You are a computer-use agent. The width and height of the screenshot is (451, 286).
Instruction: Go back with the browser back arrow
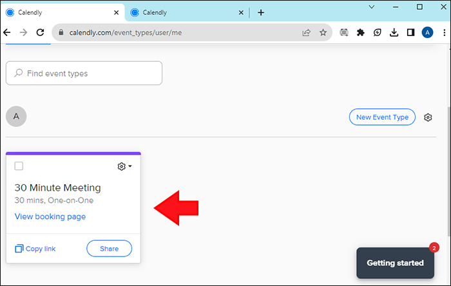pos(7,32)
